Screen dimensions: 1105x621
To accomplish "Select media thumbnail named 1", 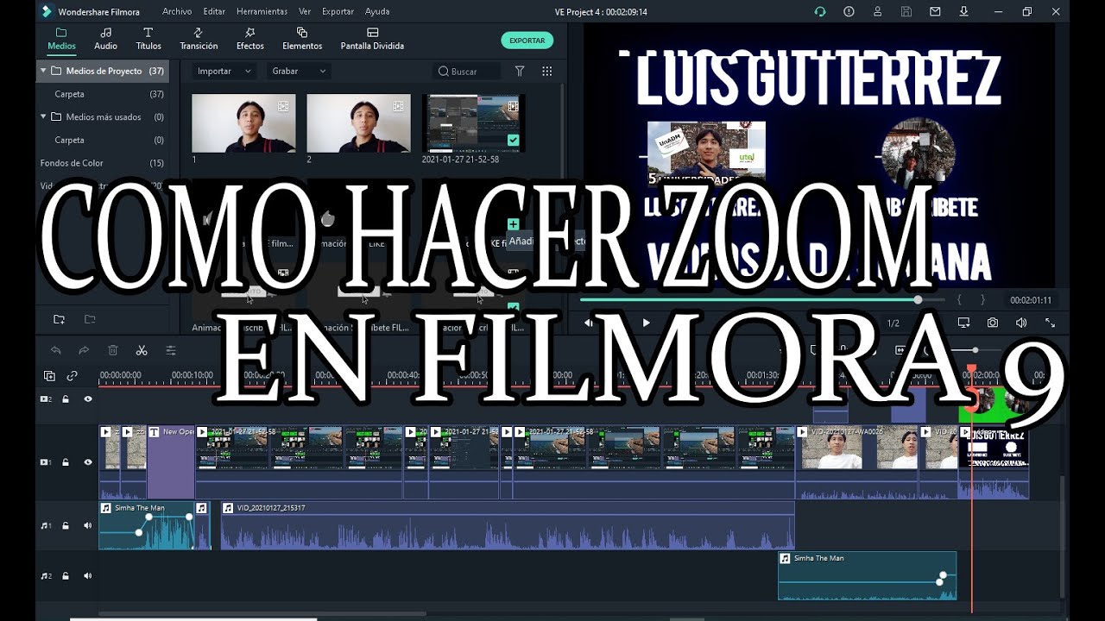I will click(x=243, y=123).
